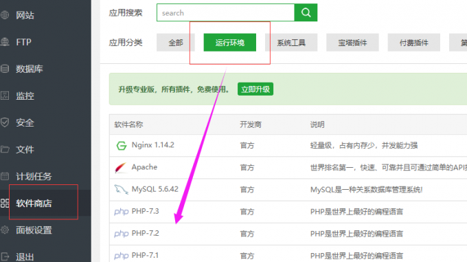Click the grid icon beside 软件商店
This screenshot has height=262, width=467.
[x=5, y=204]
